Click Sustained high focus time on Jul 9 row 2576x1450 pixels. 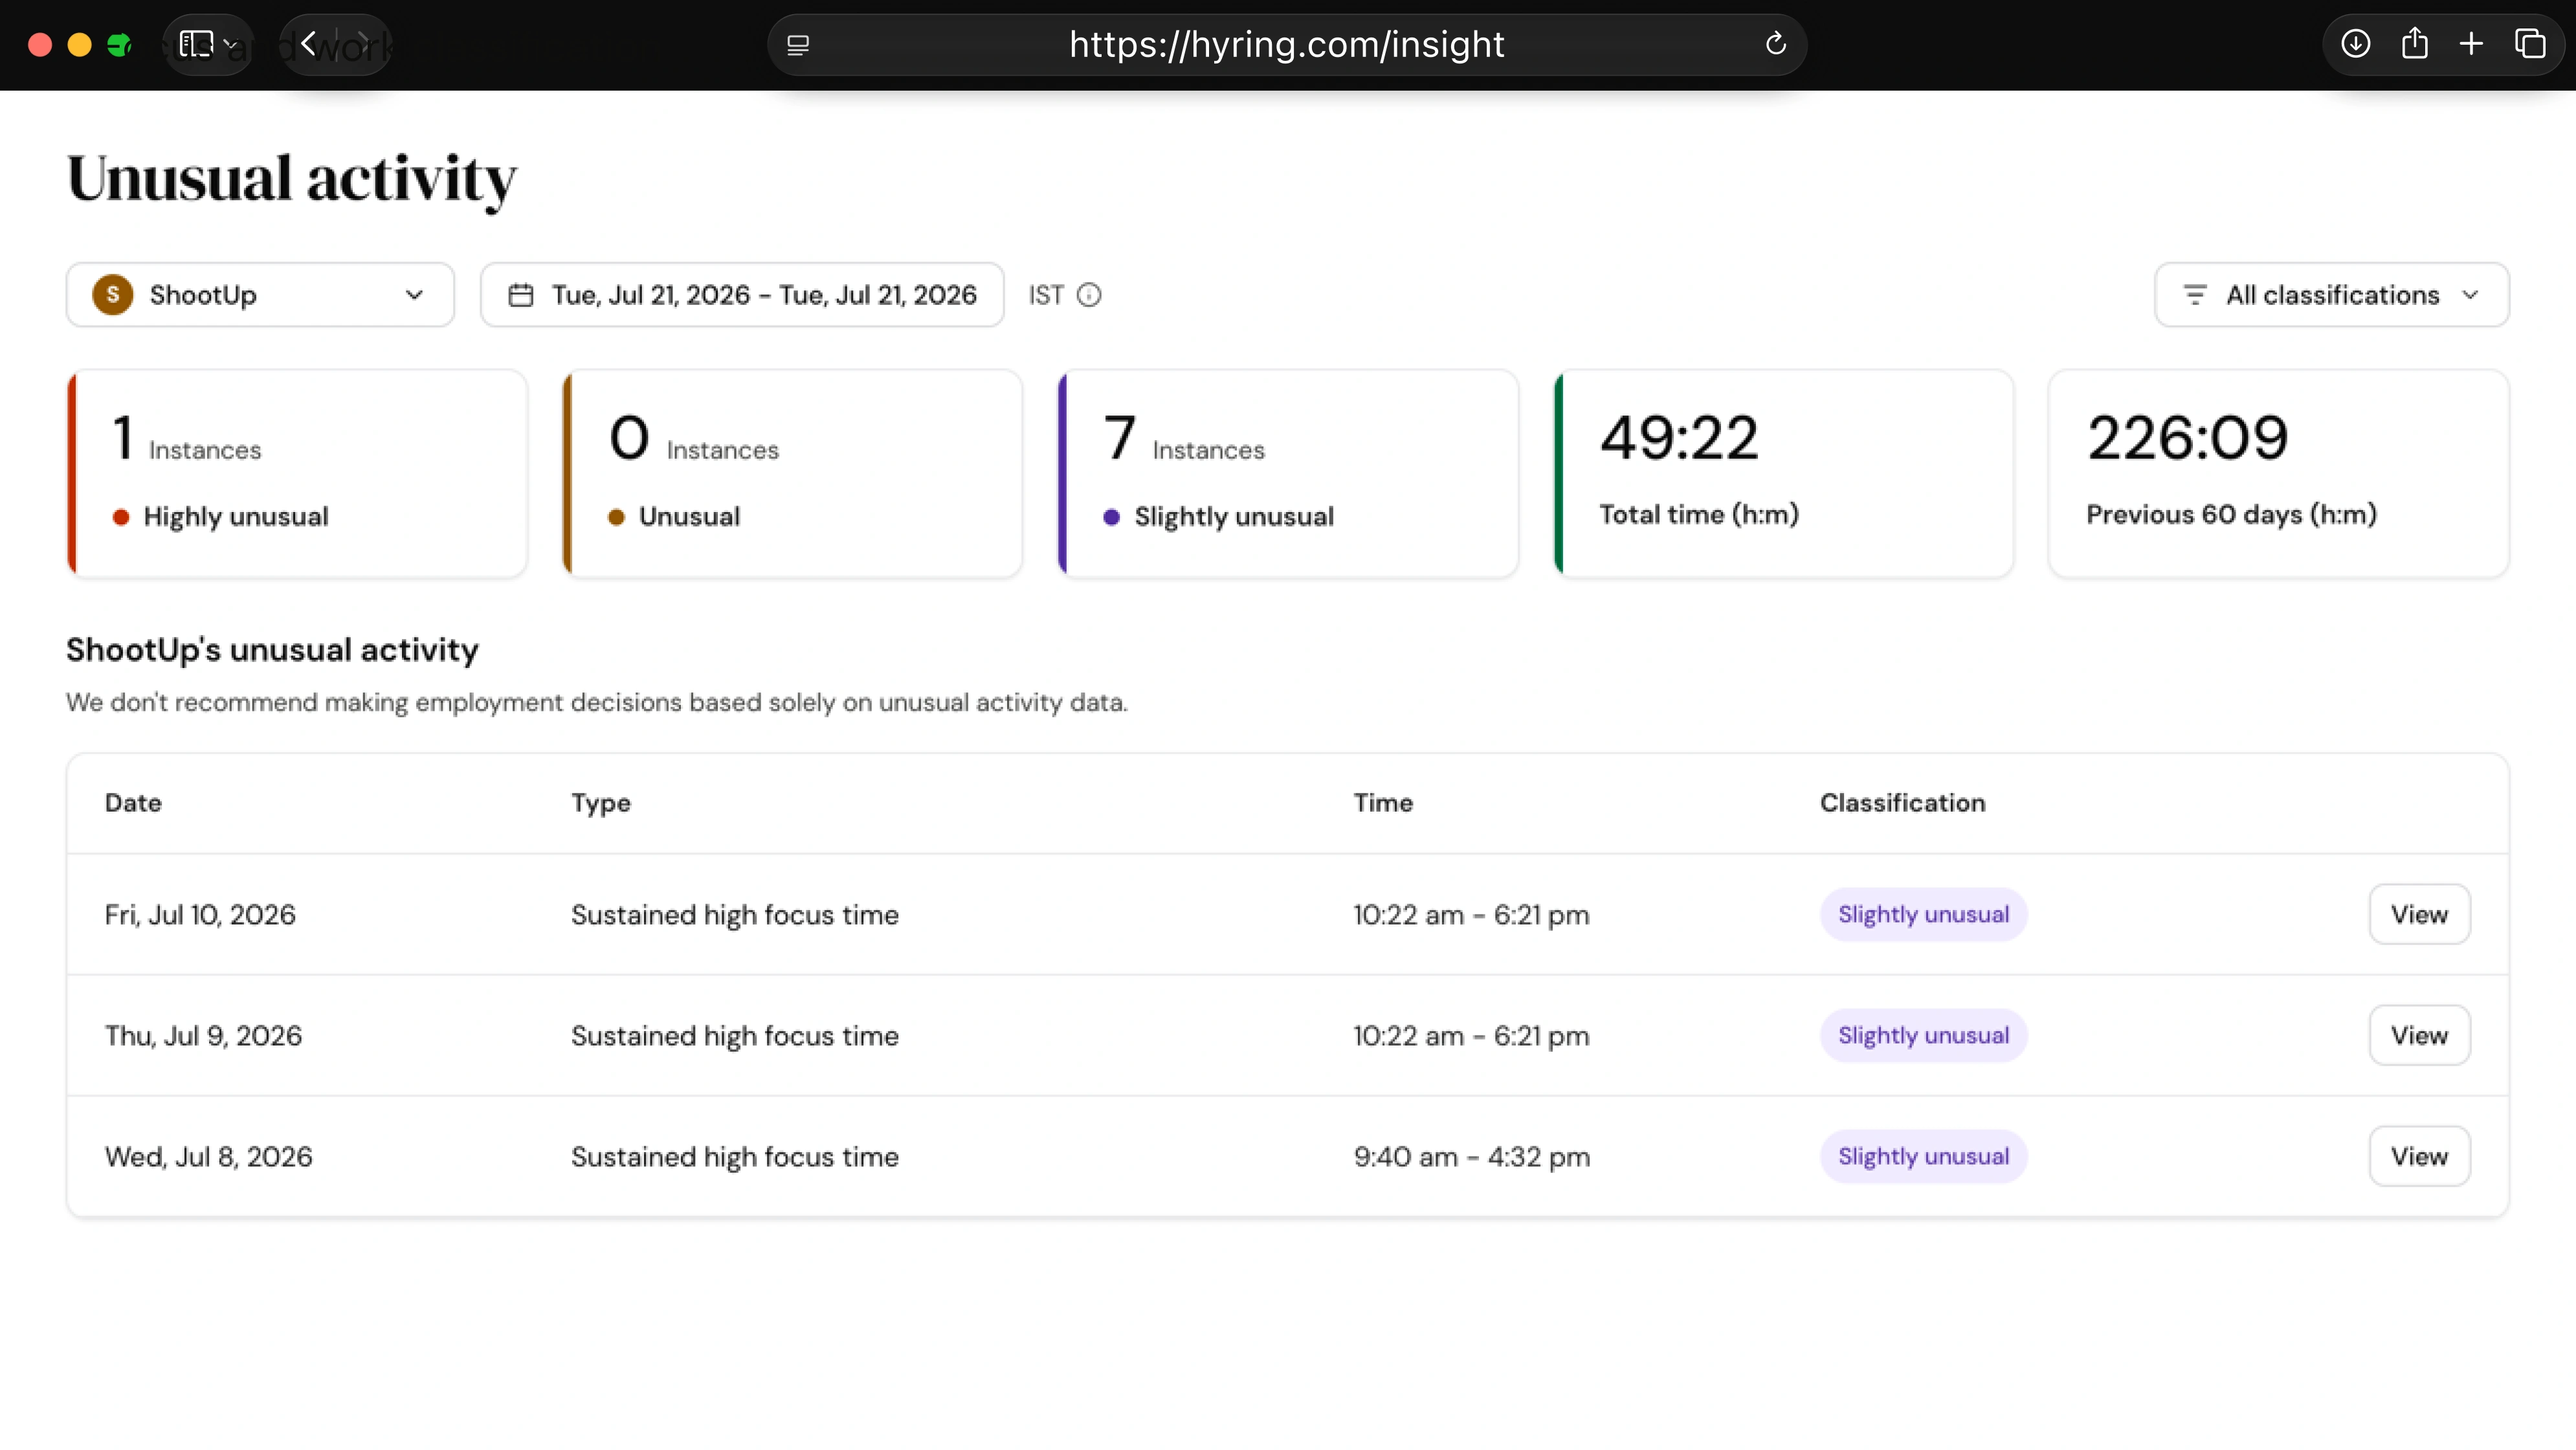[x=735, y=1036]
